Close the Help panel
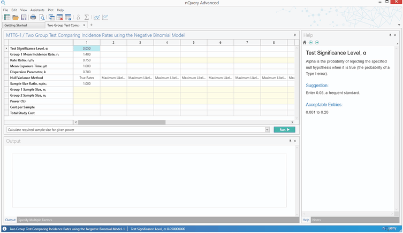This screenshot has width=403, height=233. click(x=395, y=35)
